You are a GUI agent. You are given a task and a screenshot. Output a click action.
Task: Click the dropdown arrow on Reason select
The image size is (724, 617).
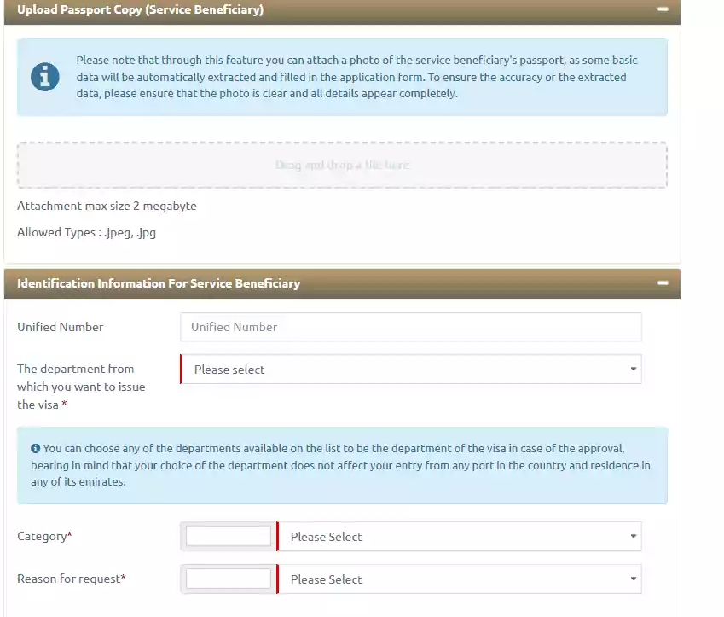click(633, 579)
